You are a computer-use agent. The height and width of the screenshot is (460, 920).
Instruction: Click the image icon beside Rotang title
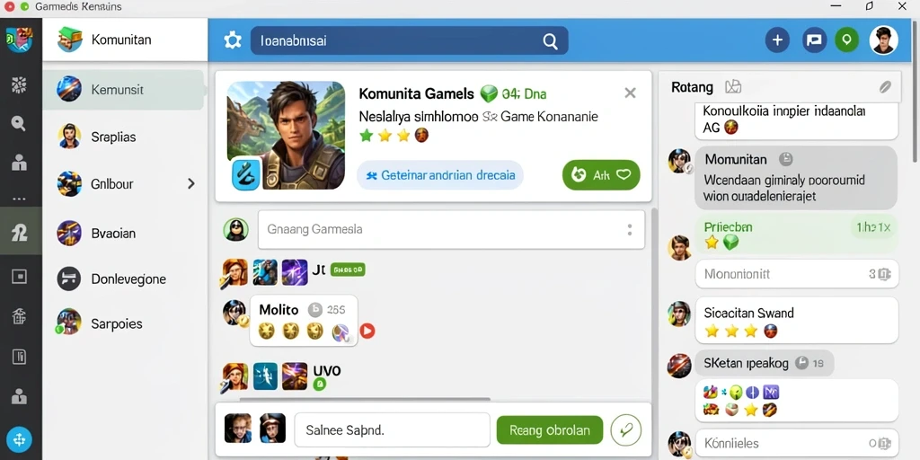click(733, 87)
